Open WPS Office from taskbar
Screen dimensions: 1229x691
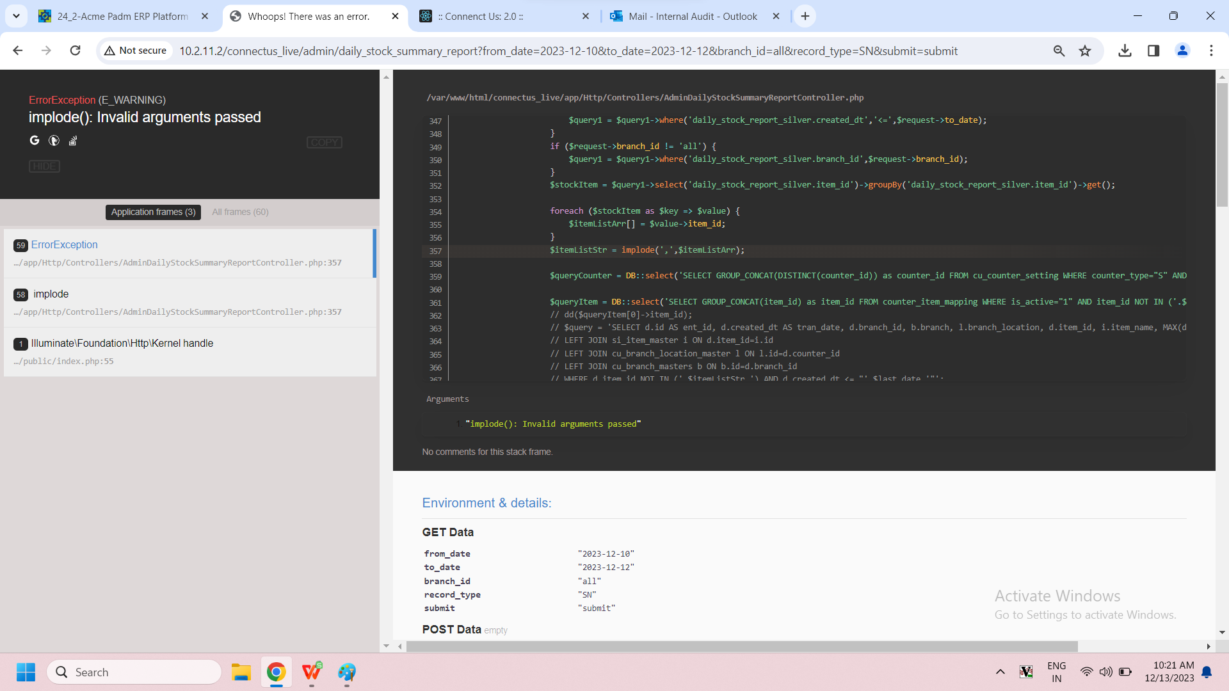tap(312, 672)
